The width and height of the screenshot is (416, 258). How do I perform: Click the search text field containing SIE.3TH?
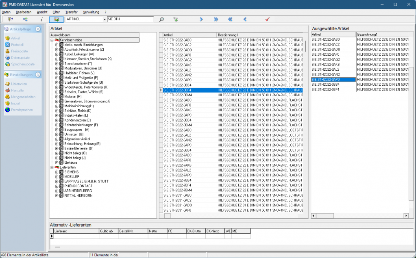point(130,19)
